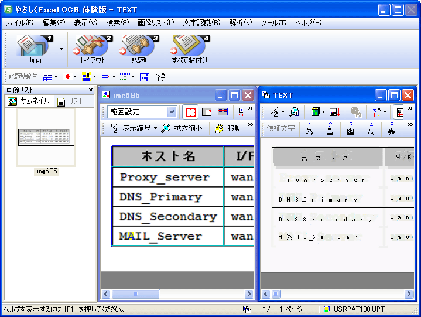
Task: Click the grayed-out mascot icon in TEXT toolbar
Action: click(356, 112)
